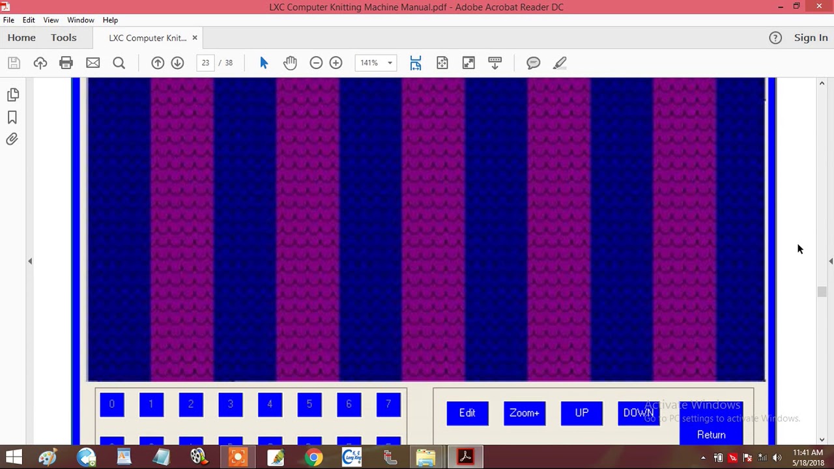
Task: Switch to the Home tab
Action: pyautogui.click(x=22, y=38)
